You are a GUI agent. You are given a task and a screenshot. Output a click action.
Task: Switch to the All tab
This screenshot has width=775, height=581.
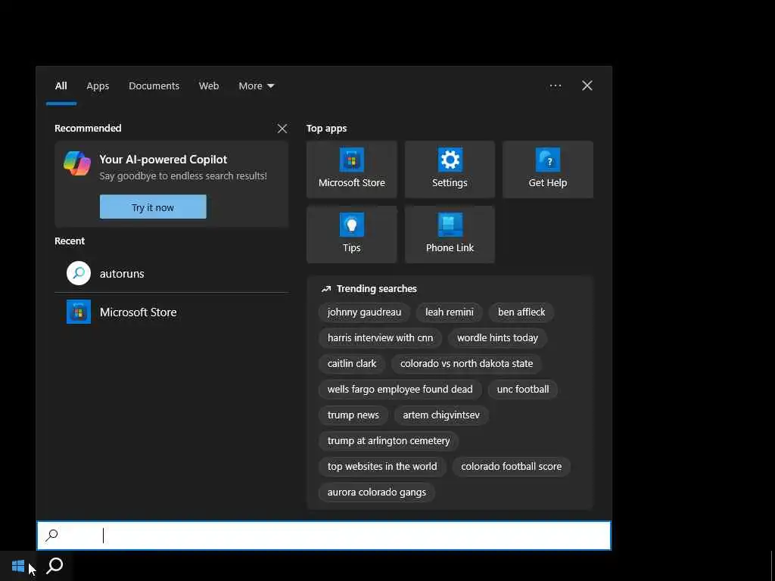61,86
